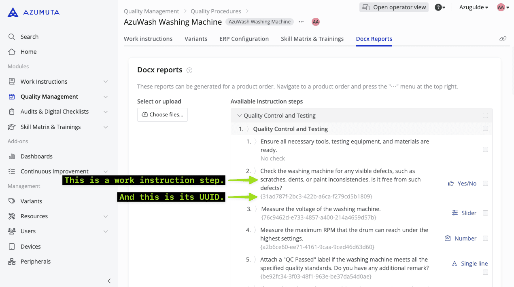The height and width of the screenshot is (287, 514).
Task: Open the Skill Matrix & Trainings tab
Action: 312,38
